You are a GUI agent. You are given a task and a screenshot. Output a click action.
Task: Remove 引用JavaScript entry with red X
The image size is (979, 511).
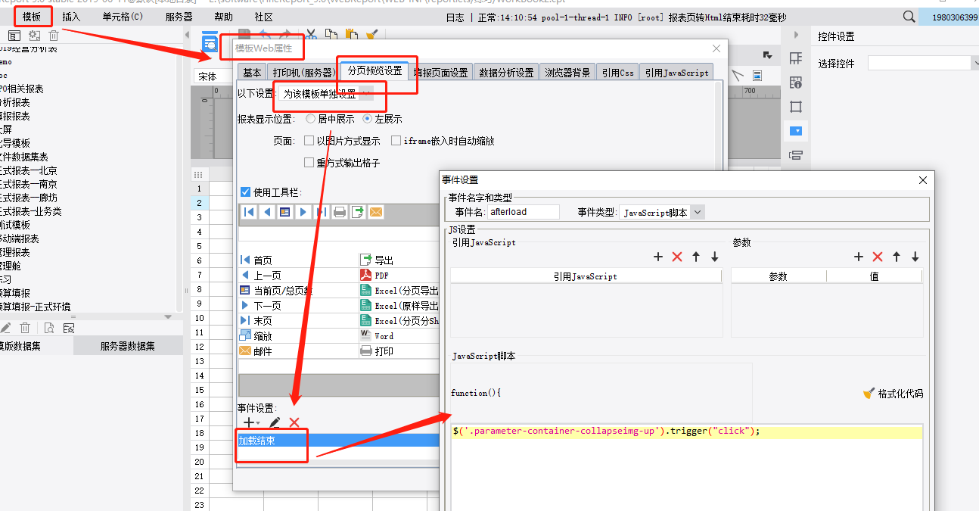pos(677,257)
